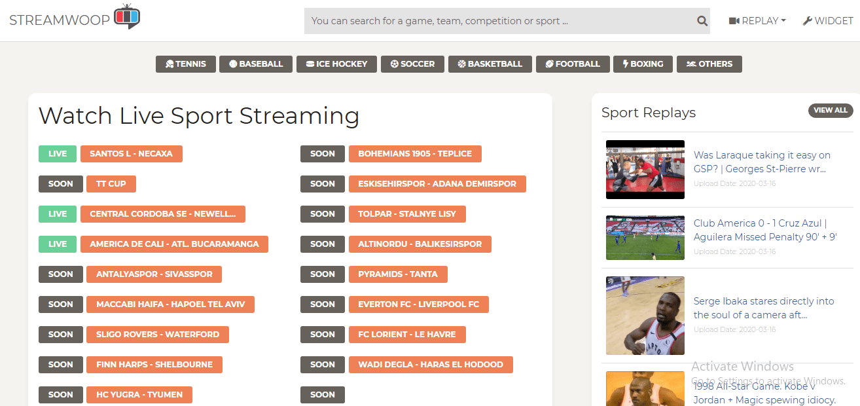Screen dimensions: 860x406
Task: Open the Replay dropdown menu
Action: tap(757, 21)
